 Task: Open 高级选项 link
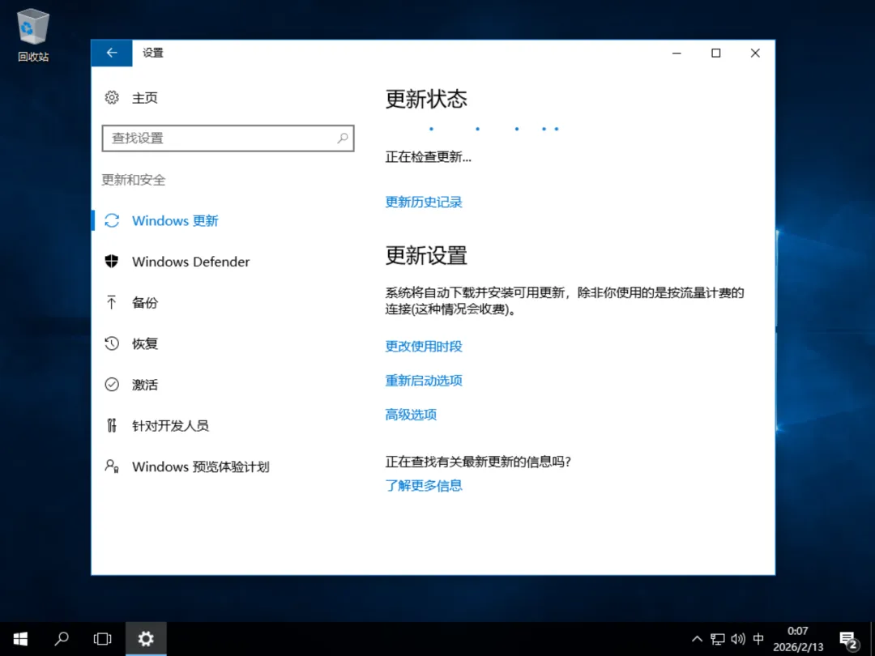pos(411,415)
